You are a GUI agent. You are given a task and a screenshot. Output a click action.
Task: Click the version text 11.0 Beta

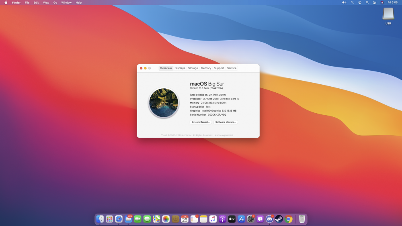[x=206, y=88]
